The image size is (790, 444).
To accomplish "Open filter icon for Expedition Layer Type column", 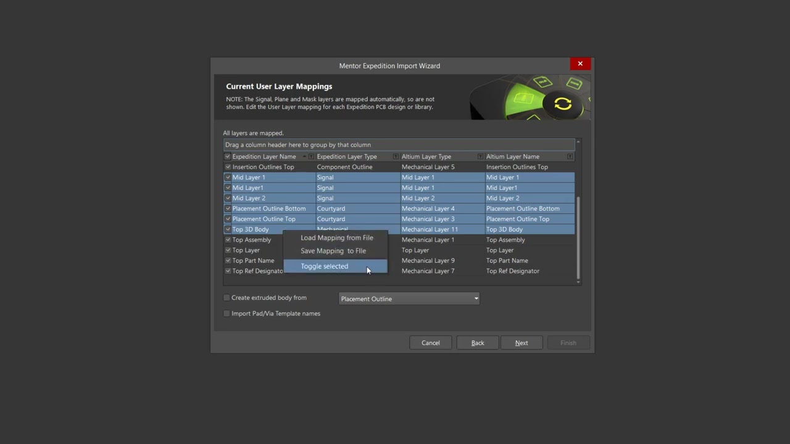I will click(396, 157).
